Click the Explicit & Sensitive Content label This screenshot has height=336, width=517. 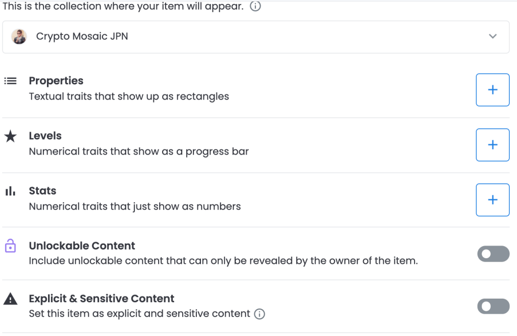point(101,299)
